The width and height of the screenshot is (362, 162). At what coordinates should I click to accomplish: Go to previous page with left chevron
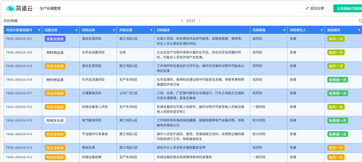pos(182,21)
